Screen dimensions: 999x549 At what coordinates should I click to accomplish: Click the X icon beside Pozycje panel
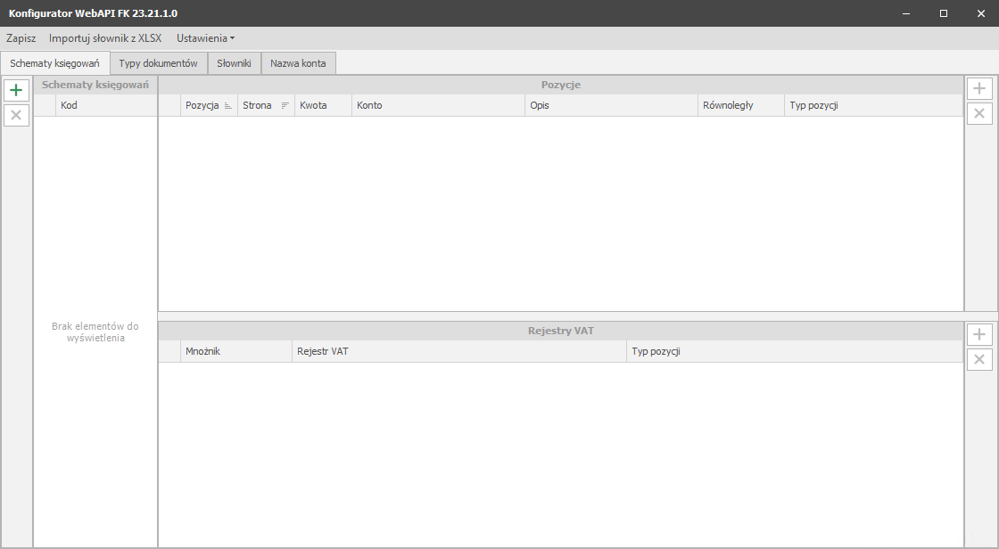pos(979,113)
